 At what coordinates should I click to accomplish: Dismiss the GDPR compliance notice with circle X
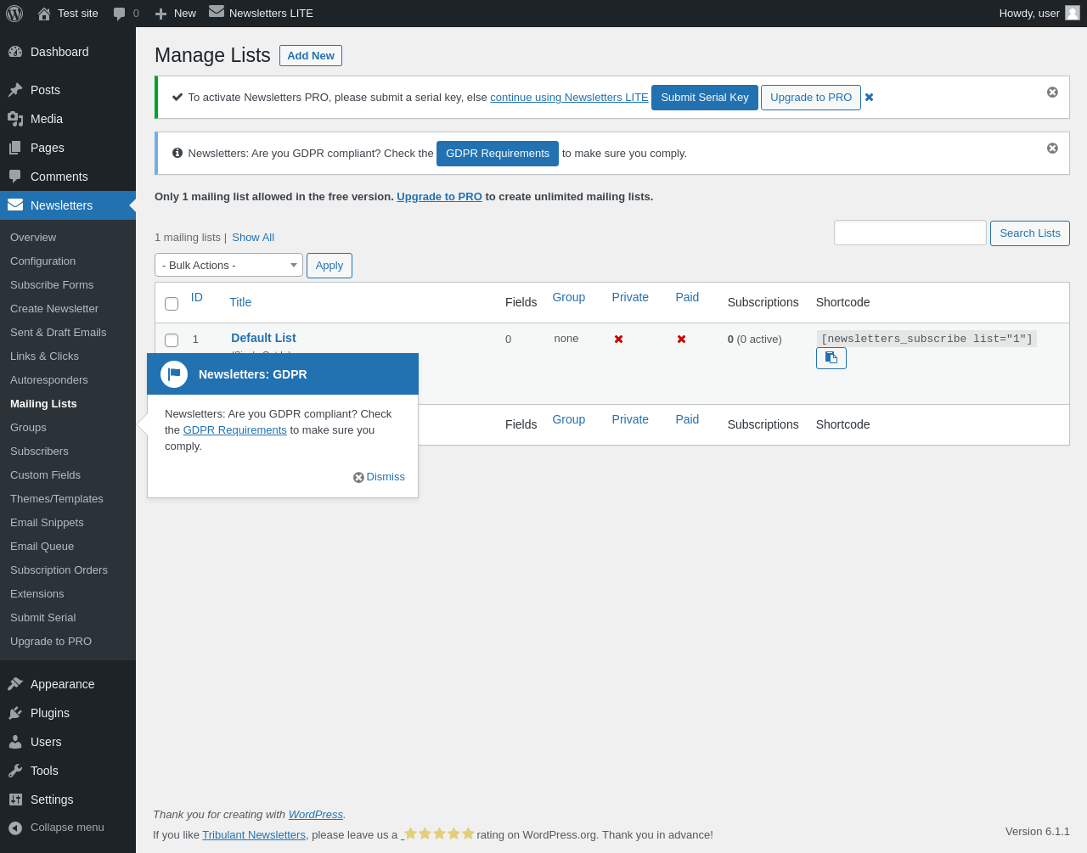coord(1052,148)
